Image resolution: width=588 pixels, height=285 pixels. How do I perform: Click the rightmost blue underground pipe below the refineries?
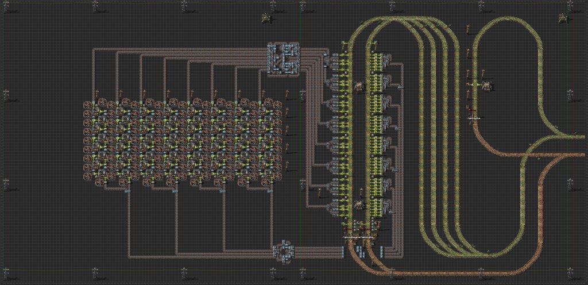pyautogui.click(x=271, y=191)
